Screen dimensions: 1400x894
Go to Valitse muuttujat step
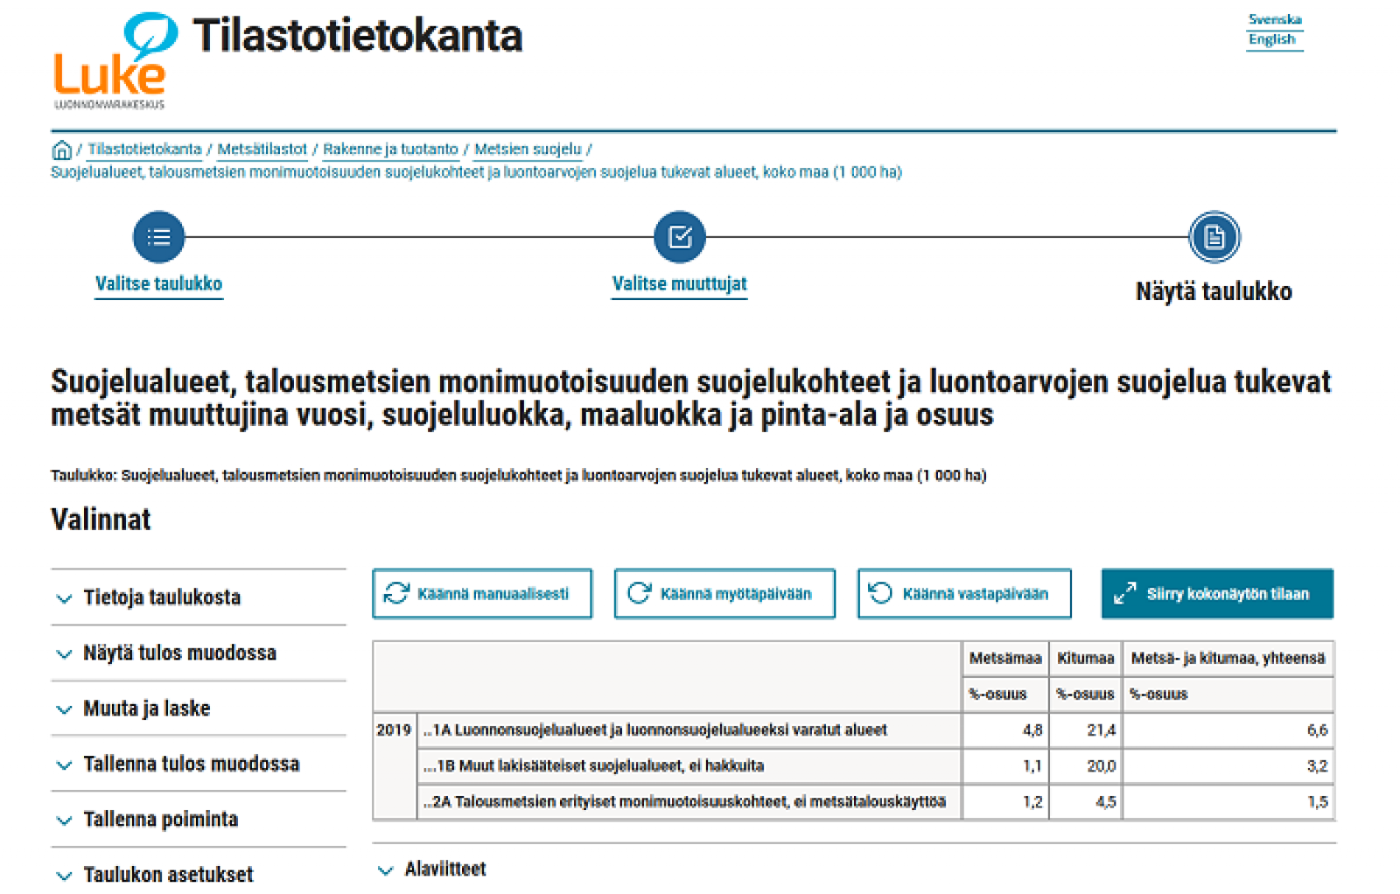[680, 283]
